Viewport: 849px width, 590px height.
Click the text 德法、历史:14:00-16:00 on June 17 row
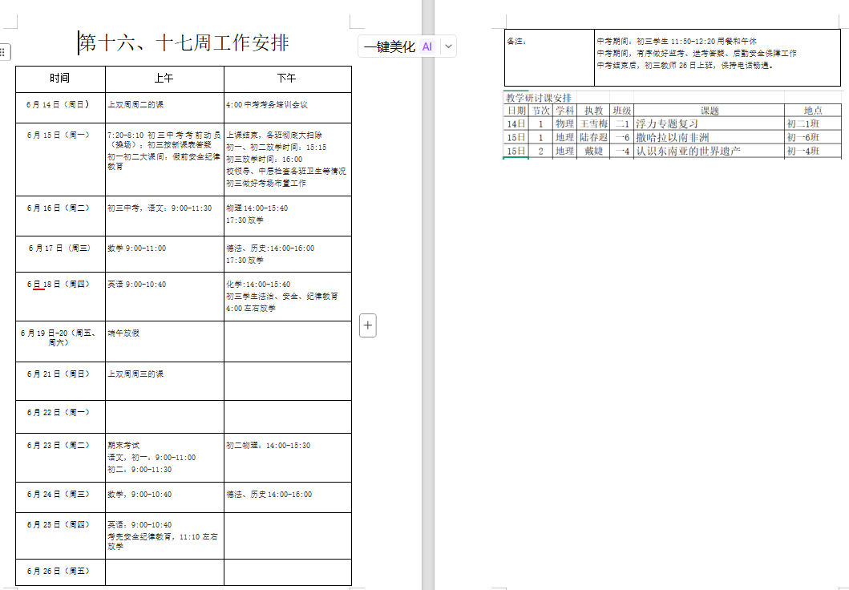click(x=270, y=248)
